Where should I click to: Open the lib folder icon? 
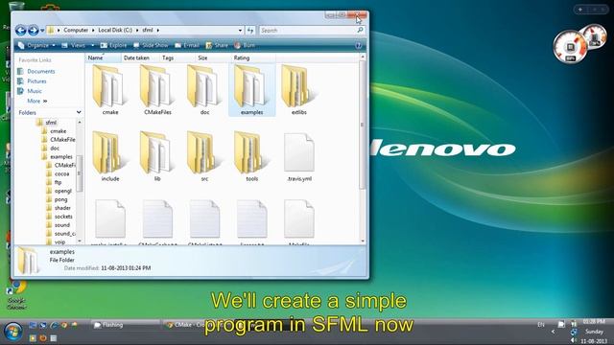point(156,153)
